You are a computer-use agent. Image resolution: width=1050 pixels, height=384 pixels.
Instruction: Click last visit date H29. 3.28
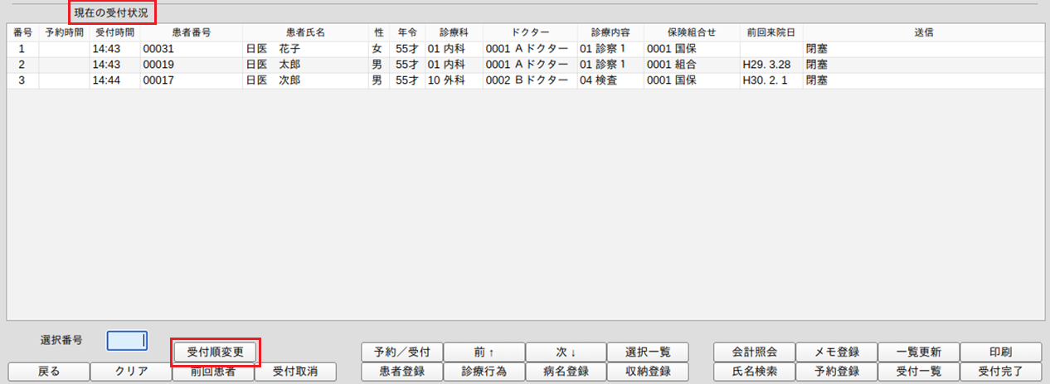765,65
